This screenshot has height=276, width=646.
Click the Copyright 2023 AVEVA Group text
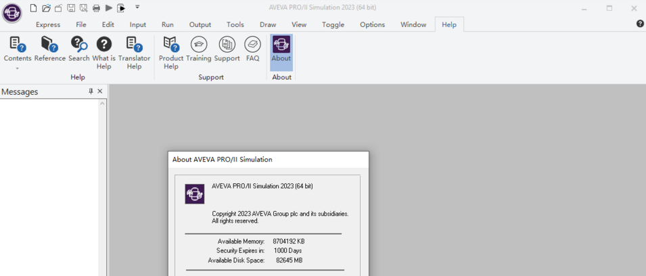pos(280,214)
